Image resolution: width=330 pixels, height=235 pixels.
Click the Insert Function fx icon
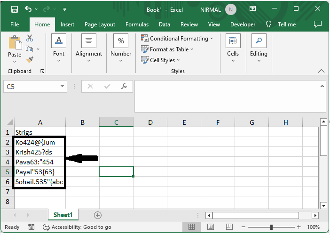[x=124, y=86]
